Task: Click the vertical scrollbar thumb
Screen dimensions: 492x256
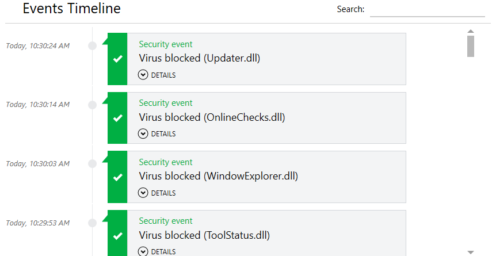Action: click(471, 46)
